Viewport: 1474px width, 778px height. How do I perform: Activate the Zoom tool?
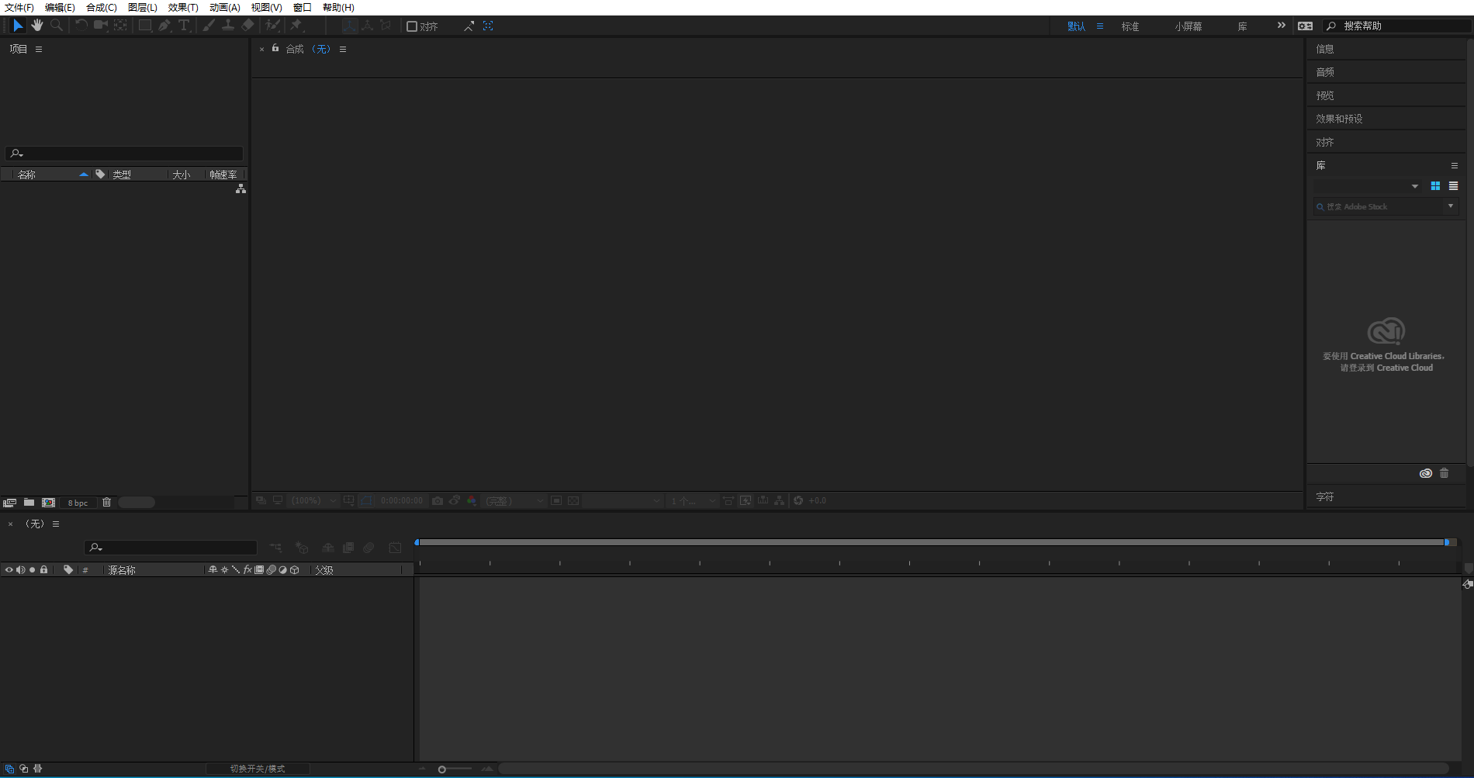click(56, 26)
